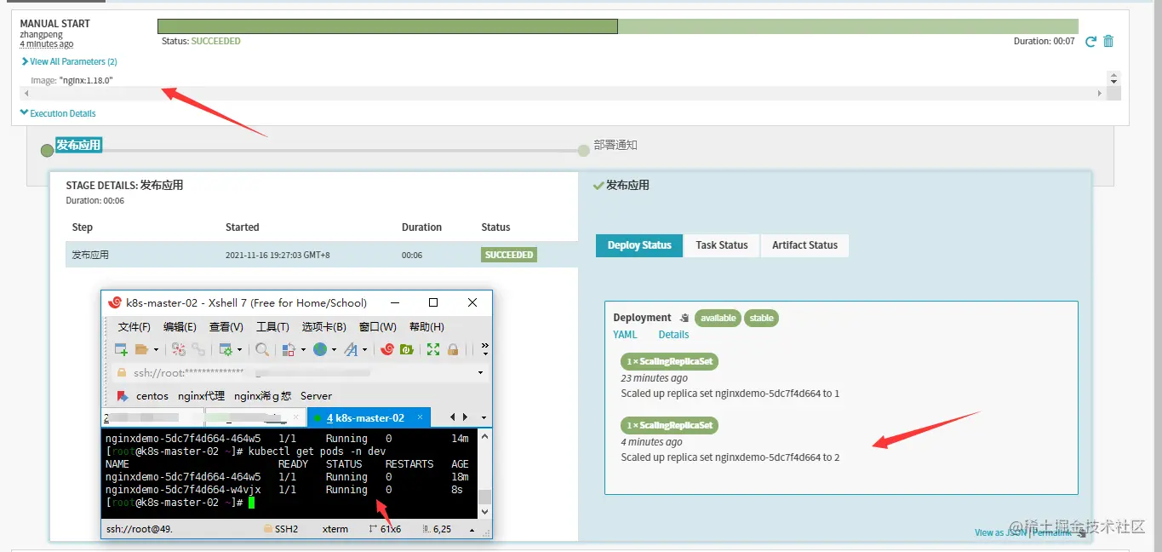This screenshot has height=552, width=1162.
Task: Switch to the Deploy Status tab
Action: point(639,245)
